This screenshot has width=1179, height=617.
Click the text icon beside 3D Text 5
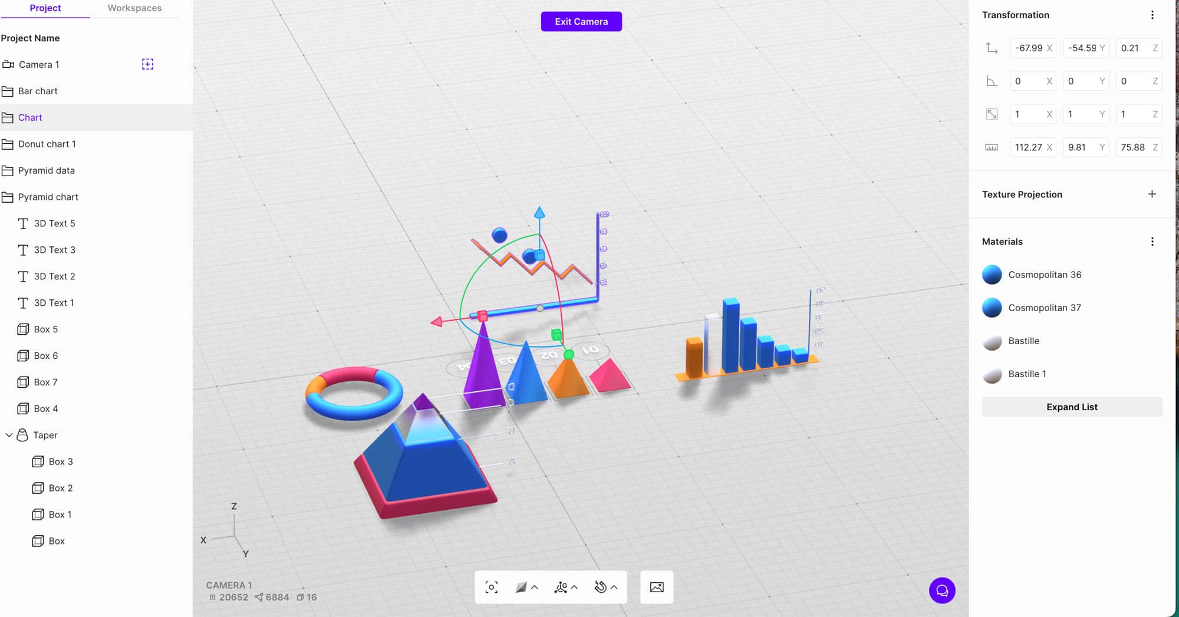pyautogui.click(x=23, y=223)
